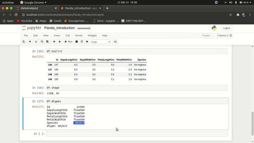Viewport: 254px width, 143px height.
Task: Open the File menu
Action: (x=26, y=35)
